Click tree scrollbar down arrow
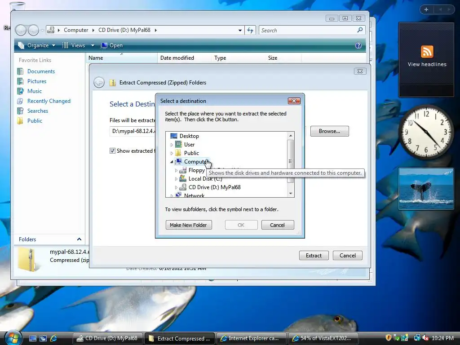This screenshot has width=460, height=345. (x=291, y=193)
